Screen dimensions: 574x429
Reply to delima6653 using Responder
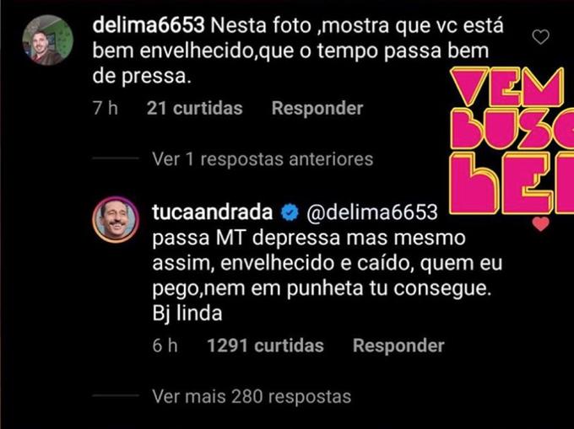click(317, 108)
